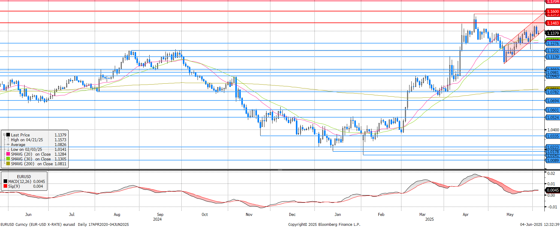Click the EURUSD Curncy footer description
Viewport: 560px width, 227px height.
pyautogui.click(x=65, y=224)
